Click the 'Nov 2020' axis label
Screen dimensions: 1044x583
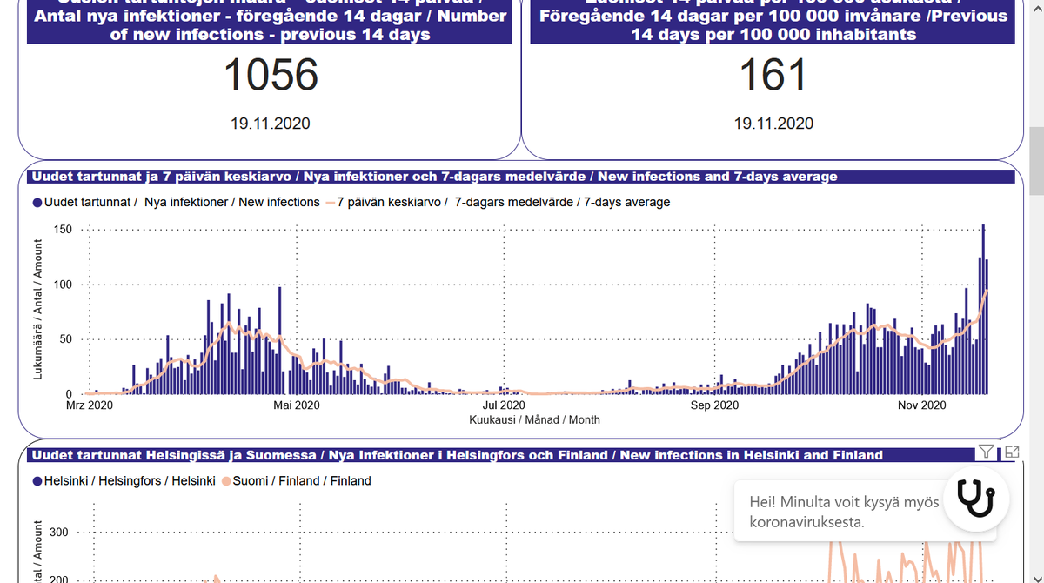point(921,405)
